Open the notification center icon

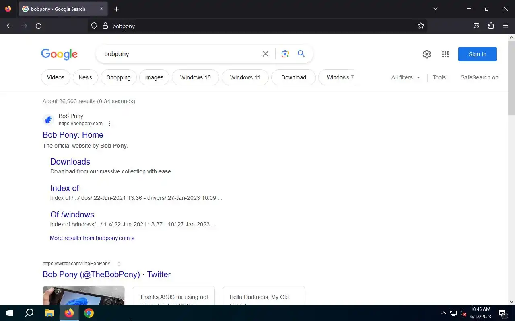coord(502,313)
